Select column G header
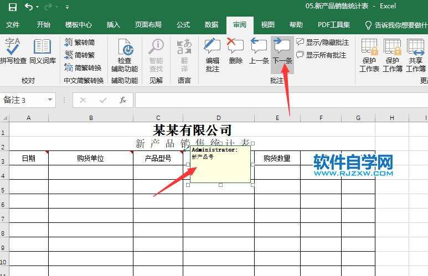The width and height of the screenshot is (428, 276). (358, 118)
